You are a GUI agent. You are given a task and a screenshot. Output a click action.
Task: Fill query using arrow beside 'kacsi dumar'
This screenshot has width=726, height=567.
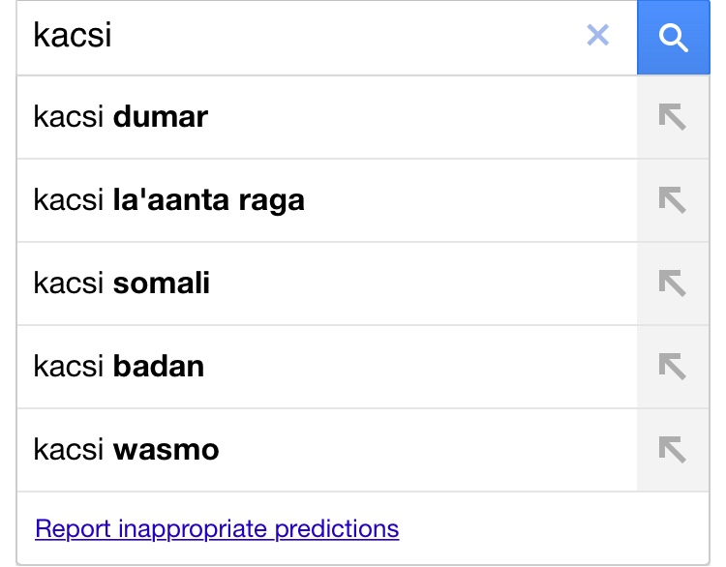tap(673, 117)
